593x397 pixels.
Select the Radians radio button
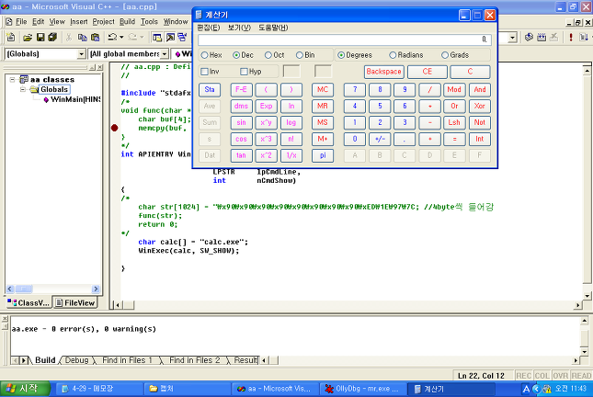point(393,55)
